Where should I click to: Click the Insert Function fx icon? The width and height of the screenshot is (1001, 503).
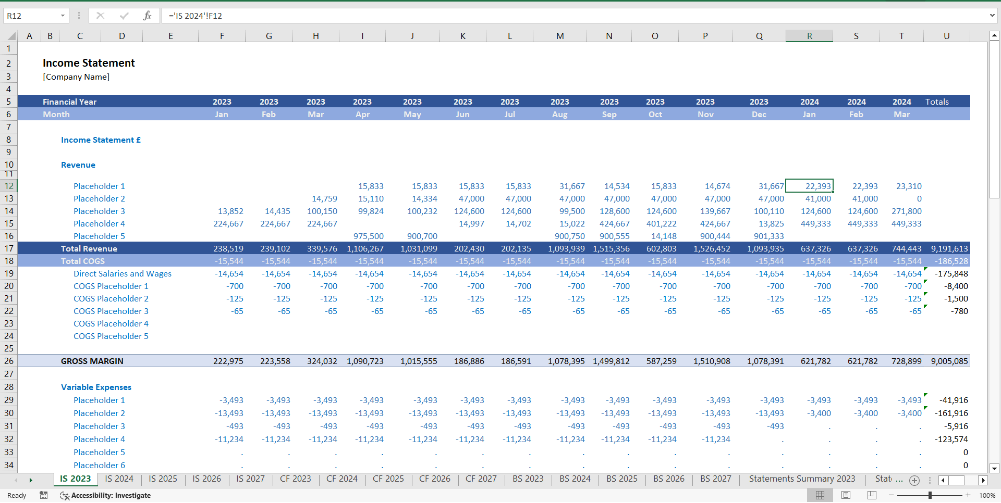pyautogui.click(x=147, y=16)
